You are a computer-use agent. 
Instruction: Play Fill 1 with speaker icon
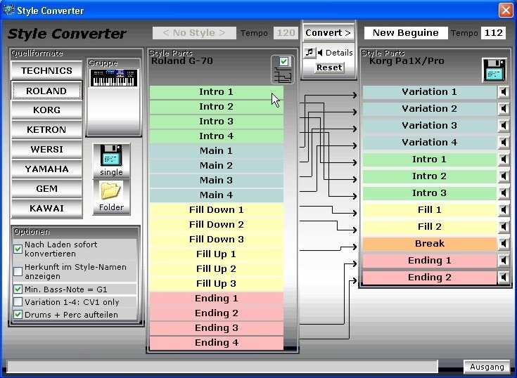pyautogui.click(x=503, y=210)
